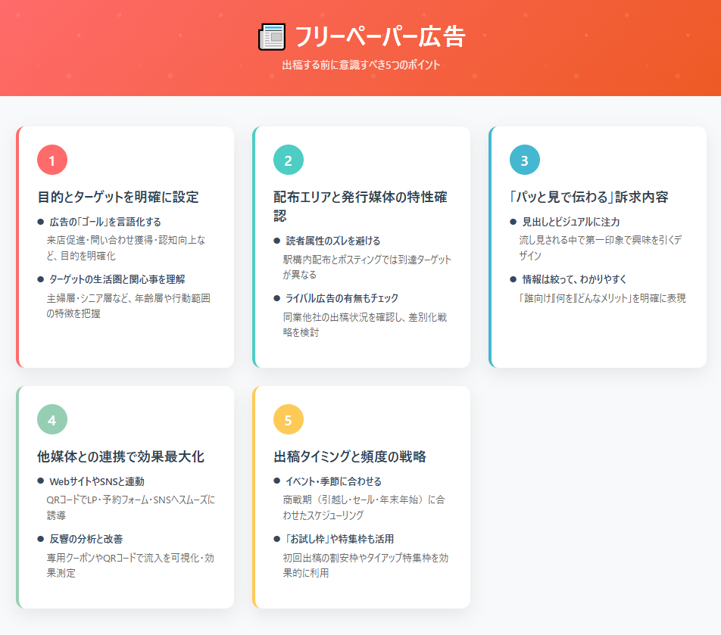Click description 同業他社の出稿状況を確認し
This screenshot has height=635, width=721.
click(364, 325)
